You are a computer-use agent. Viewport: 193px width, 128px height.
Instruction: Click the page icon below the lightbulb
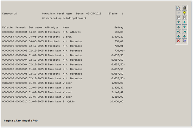pos(184,18)
